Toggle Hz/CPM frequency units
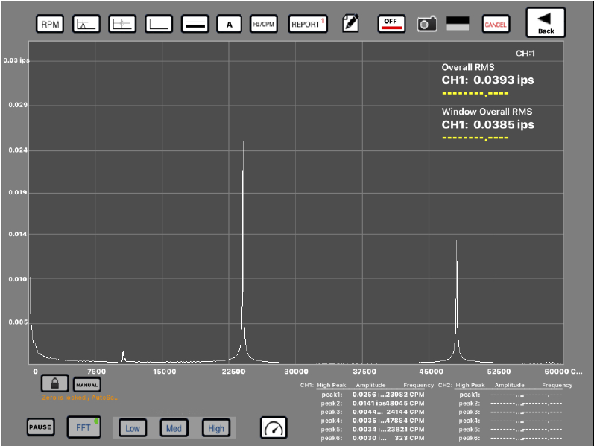 tap(263, 24)
